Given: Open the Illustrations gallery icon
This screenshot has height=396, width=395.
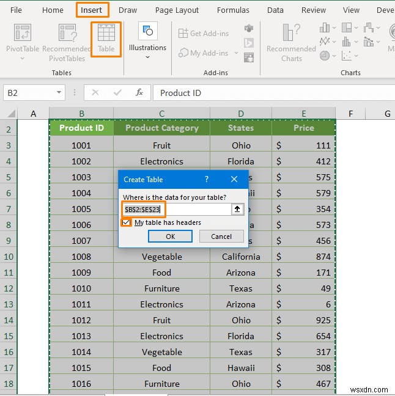Looking at the screenshot, I should (x=148, y=31).
